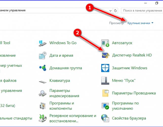Open 'Windows To Go' link

click(x=63, y=43)
